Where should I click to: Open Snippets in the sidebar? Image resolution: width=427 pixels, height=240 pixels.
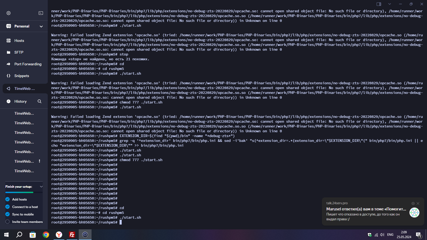[x=22, y=76]
